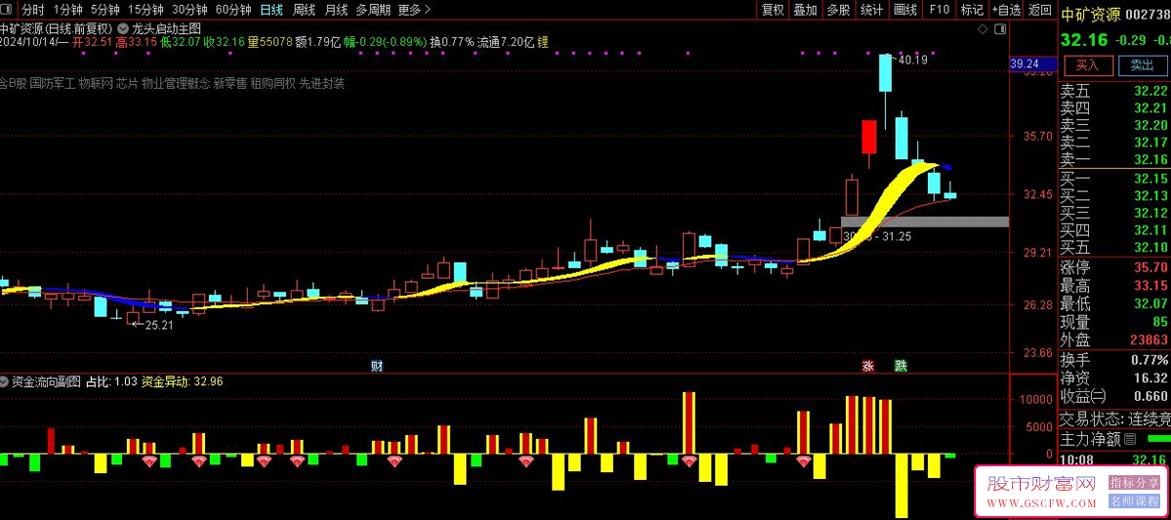Select the 15分钟 period
The height and width of the screenshot is (520, 1171).
tap(145, 10)
